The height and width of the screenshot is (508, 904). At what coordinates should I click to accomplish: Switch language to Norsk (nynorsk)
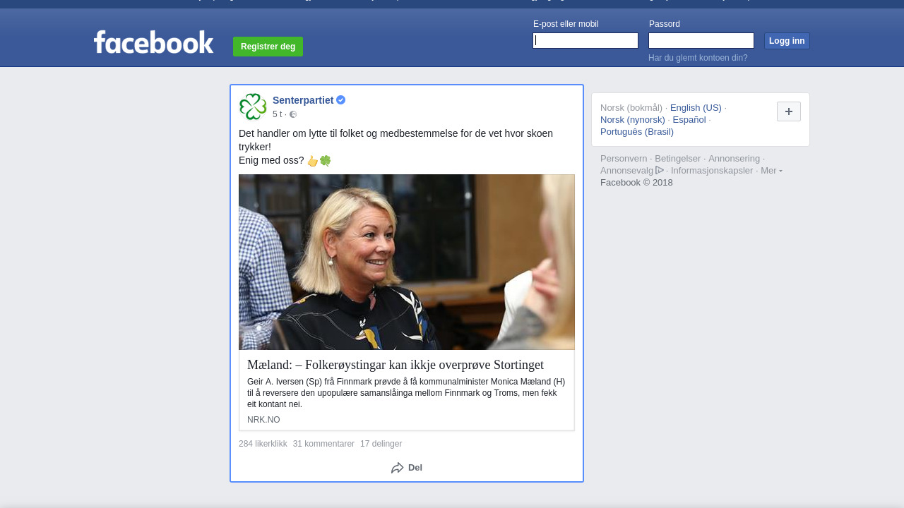(633, 120)
